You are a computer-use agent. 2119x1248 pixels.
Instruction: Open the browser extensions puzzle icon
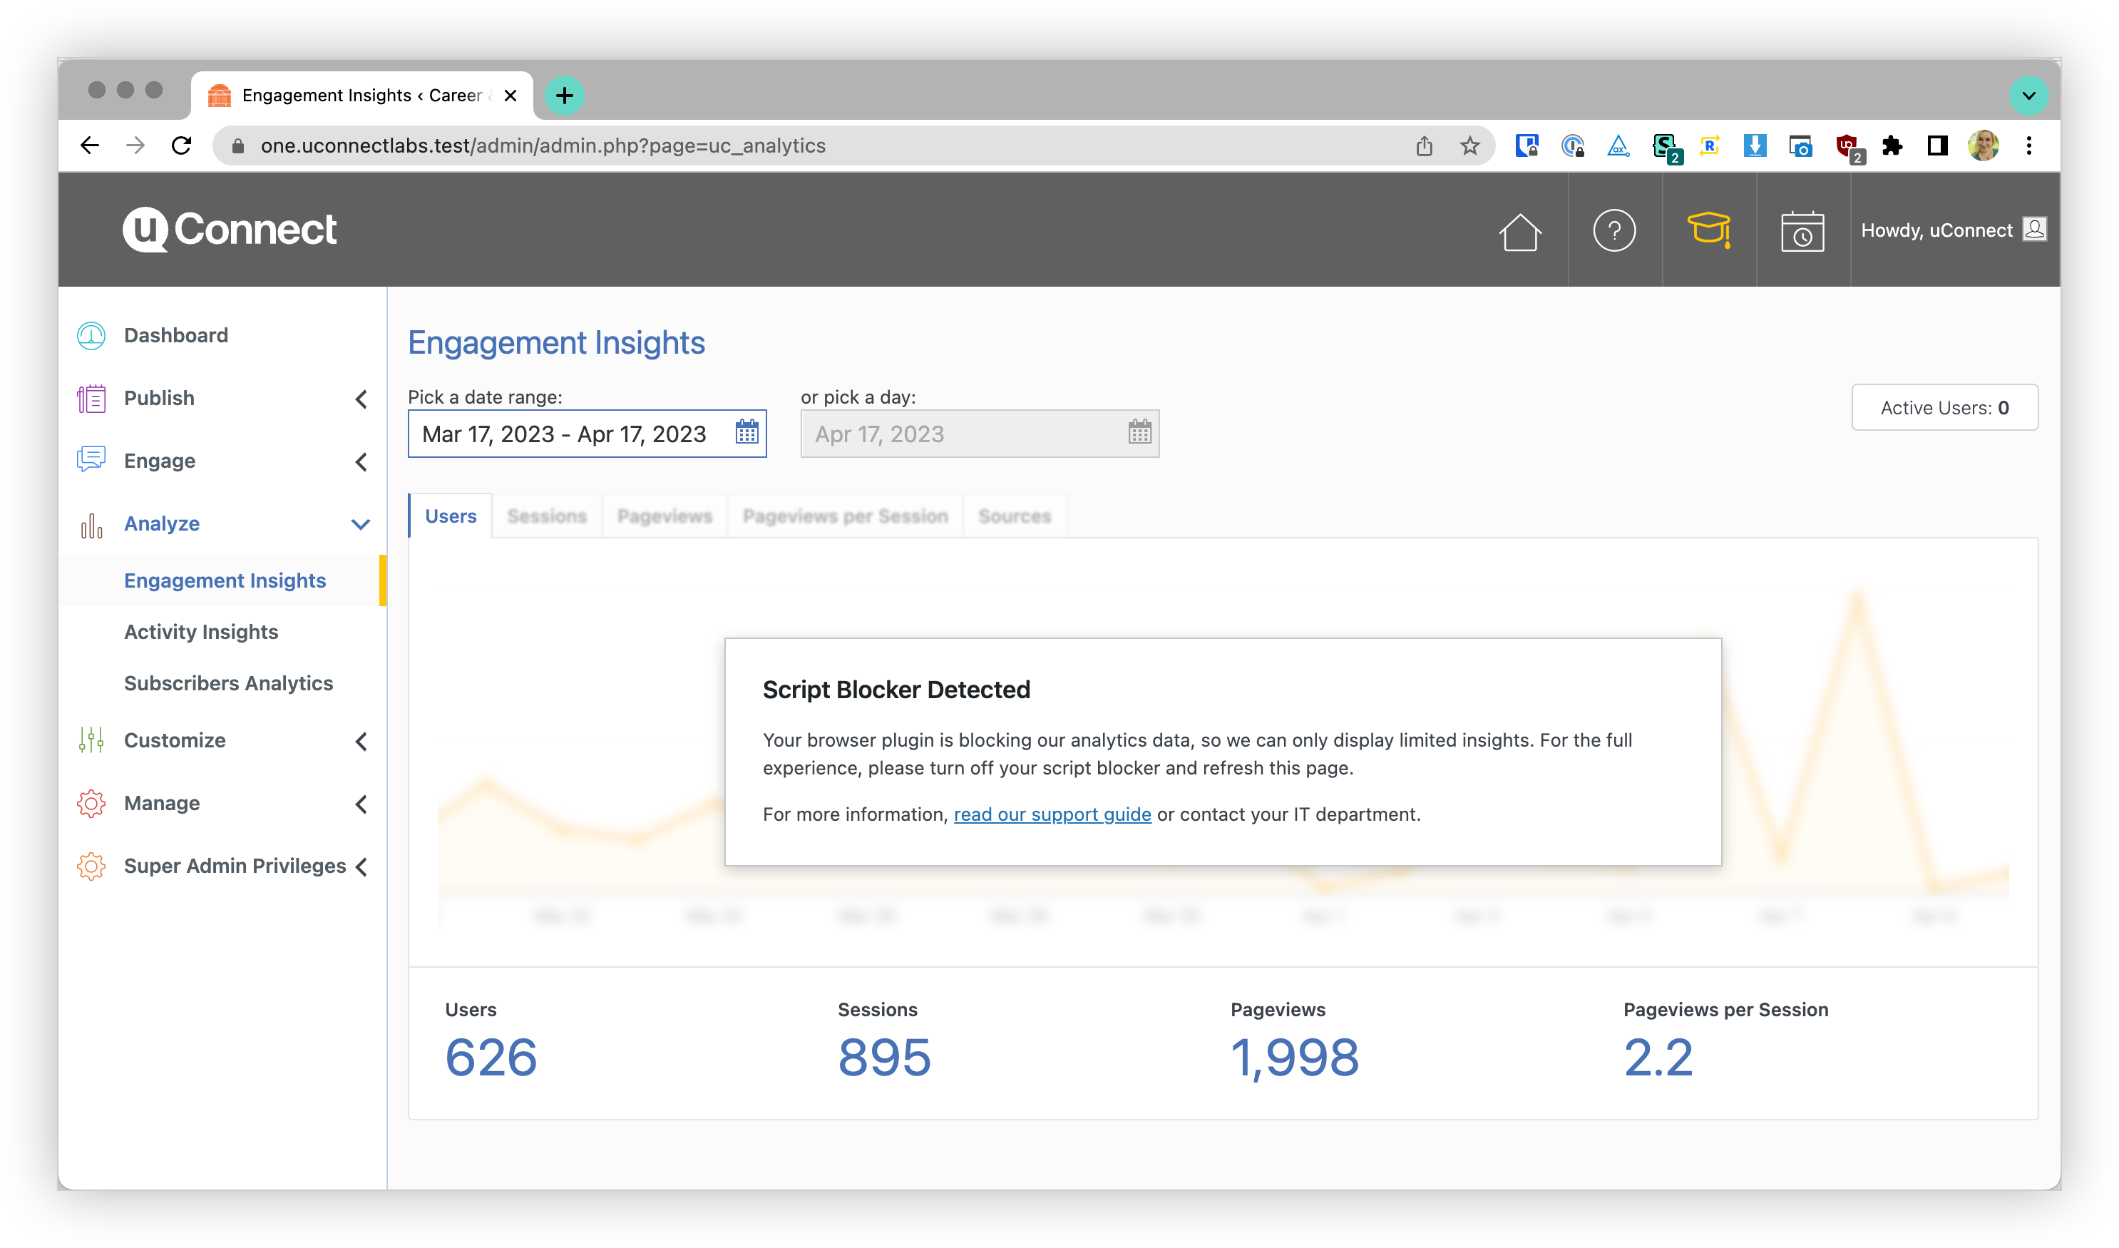1892,146
